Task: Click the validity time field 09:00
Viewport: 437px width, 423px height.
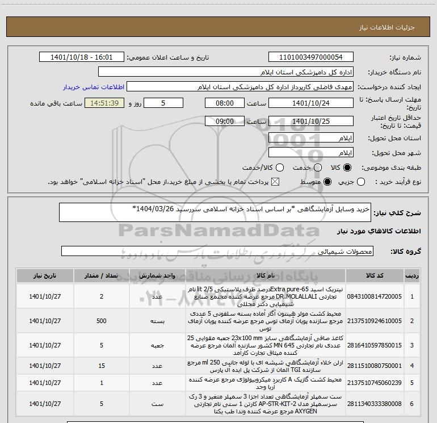Action: [x=225, y=121]
